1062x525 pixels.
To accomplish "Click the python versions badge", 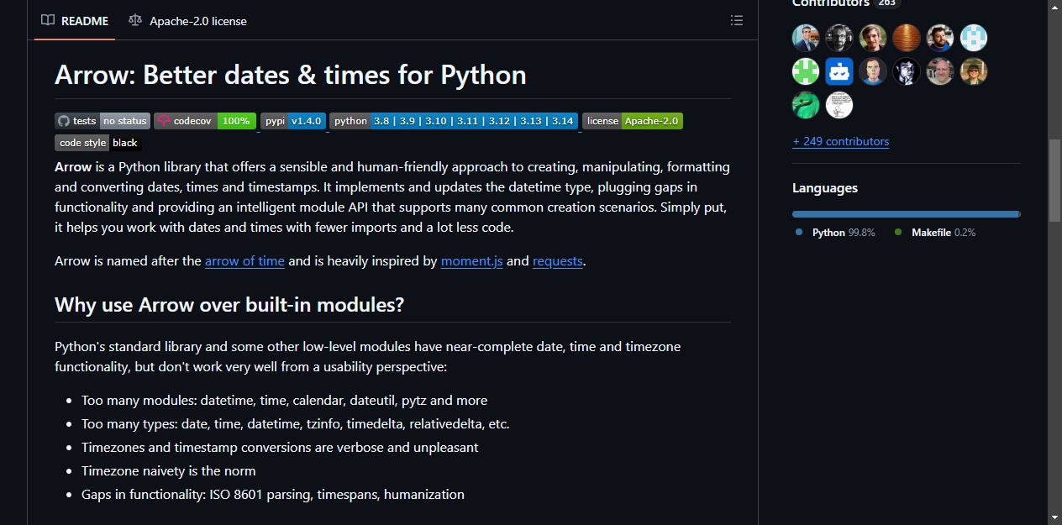I will point(454,121).
